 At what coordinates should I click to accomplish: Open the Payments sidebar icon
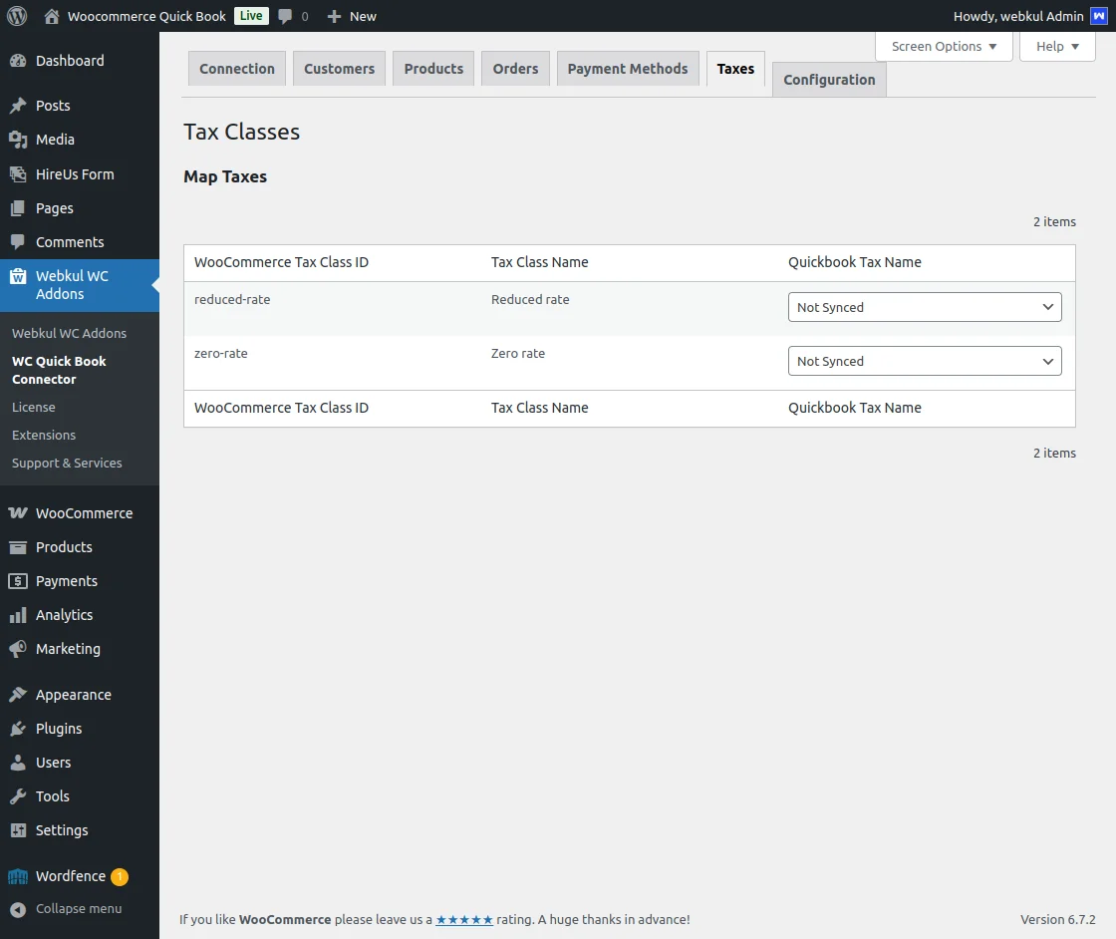(x=21, y=580)
